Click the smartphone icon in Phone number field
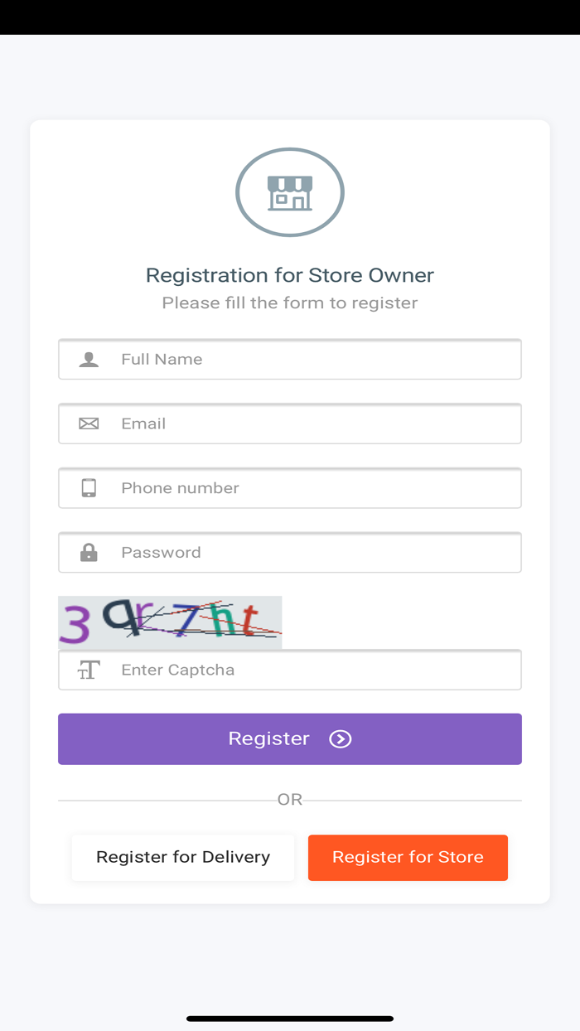 [x=89, y=488]
